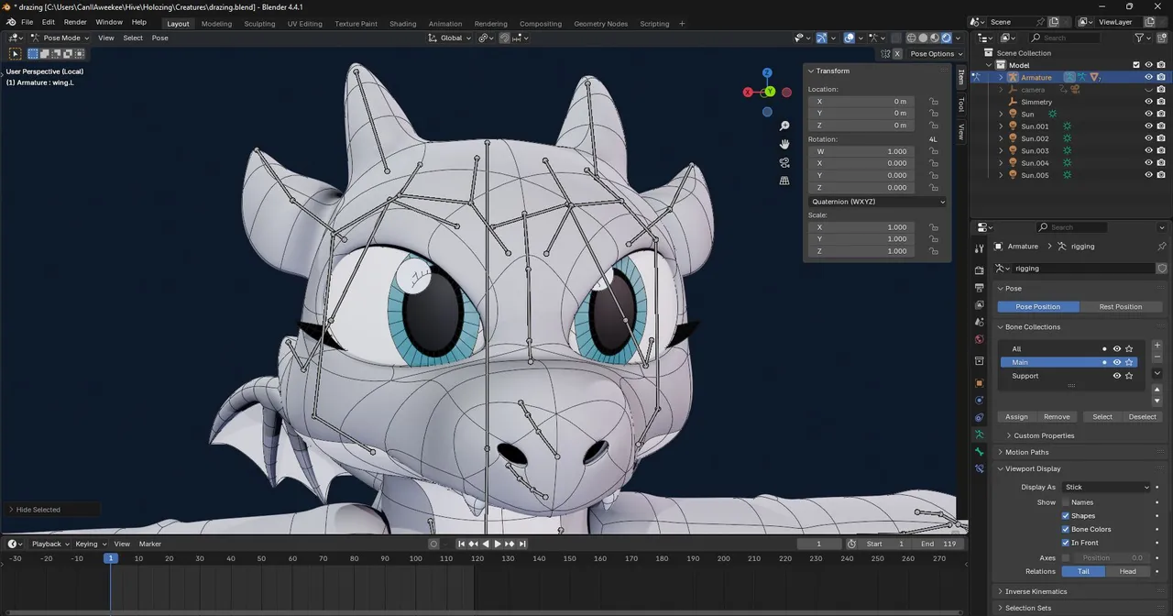Viewport: 1173px width, 616px height.
Task: Set Relations to Head
Action: point(1127,571)
